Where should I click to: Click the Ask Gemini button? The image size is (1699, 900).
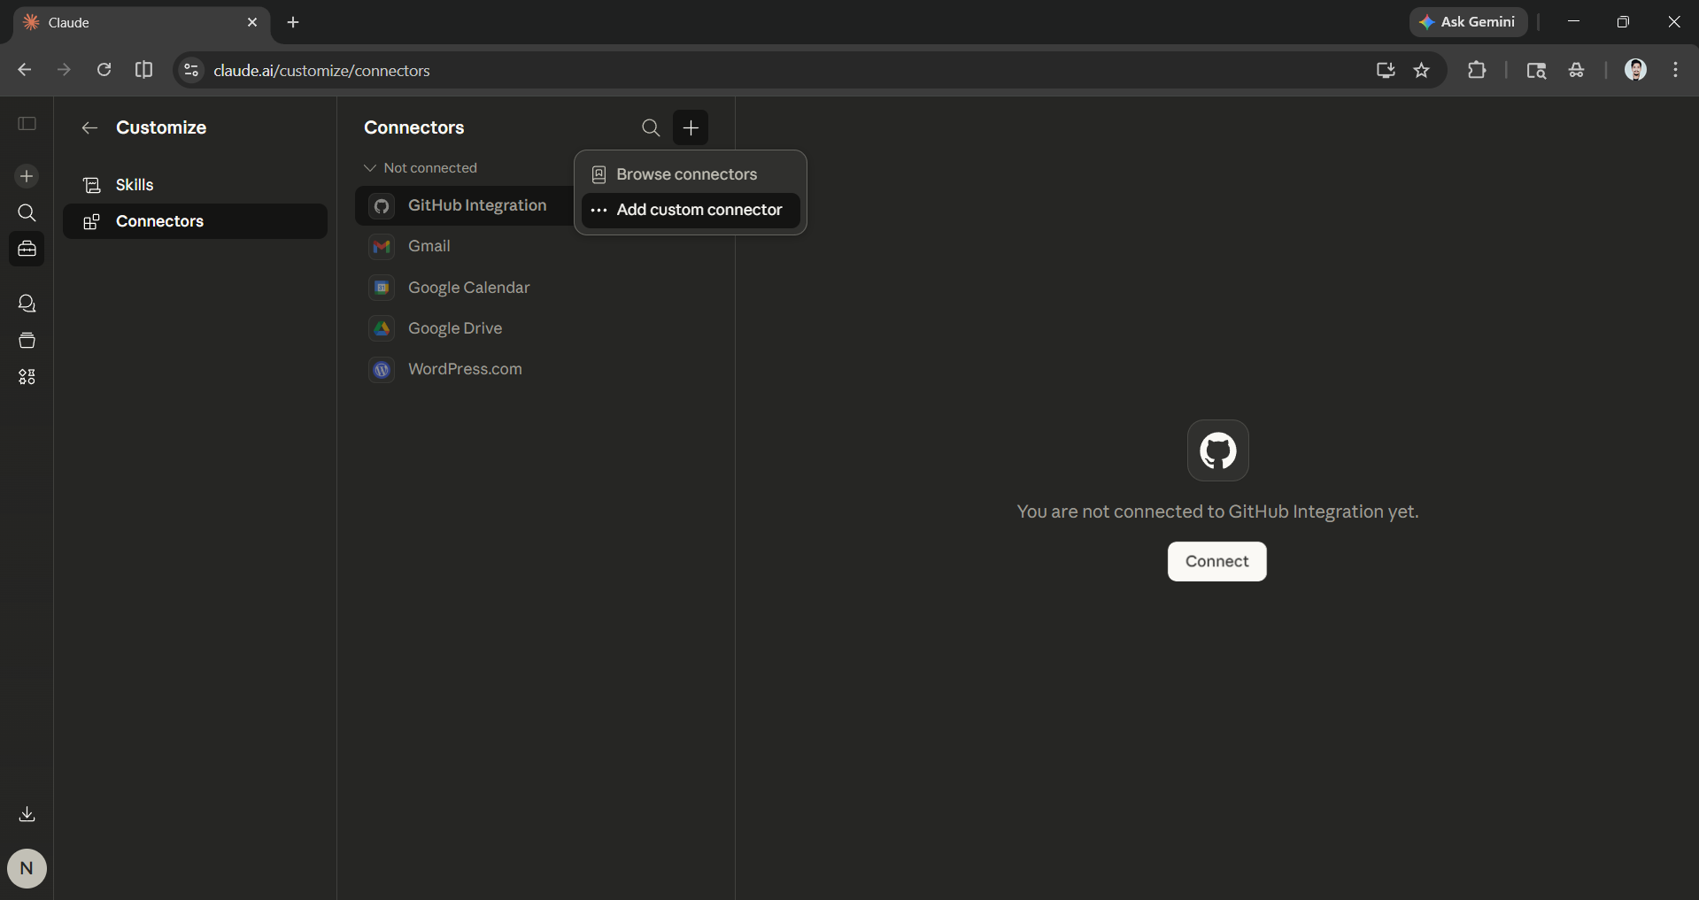point(1468,22)
